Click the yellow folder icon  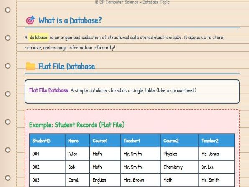click(x=30, y=67)
